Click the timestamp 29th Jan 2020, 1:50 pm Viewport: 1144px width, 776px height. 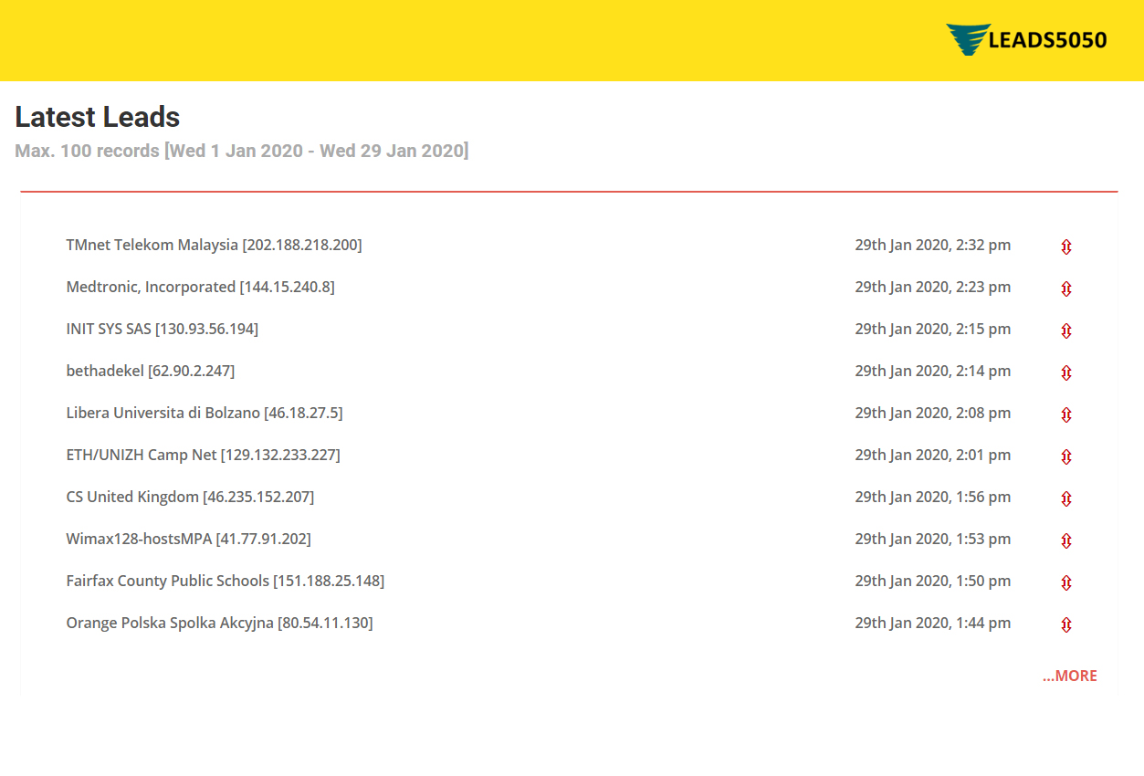pos(932,581)
